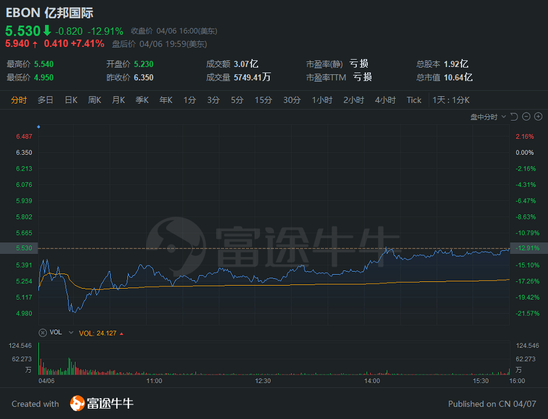This screenshot has height=419, width=548.
Task: Switch to the Tick view tab
Action: [x=414, y=100]
